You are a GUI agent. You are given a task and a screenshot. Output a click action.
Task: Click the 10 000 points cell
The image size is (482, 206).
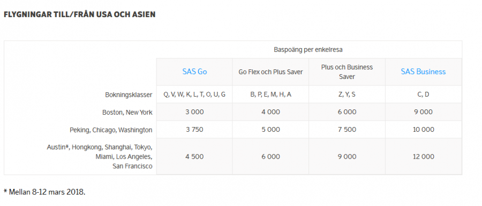[x=424, y=130]
